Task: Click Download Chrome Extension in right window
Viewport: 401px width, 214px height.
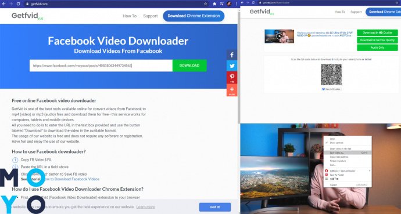Action: pyautogui.click(x=383, y=12)
